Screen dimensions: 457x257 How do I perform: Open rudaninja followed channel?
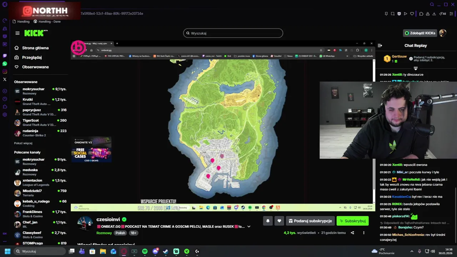coord(40,133)
